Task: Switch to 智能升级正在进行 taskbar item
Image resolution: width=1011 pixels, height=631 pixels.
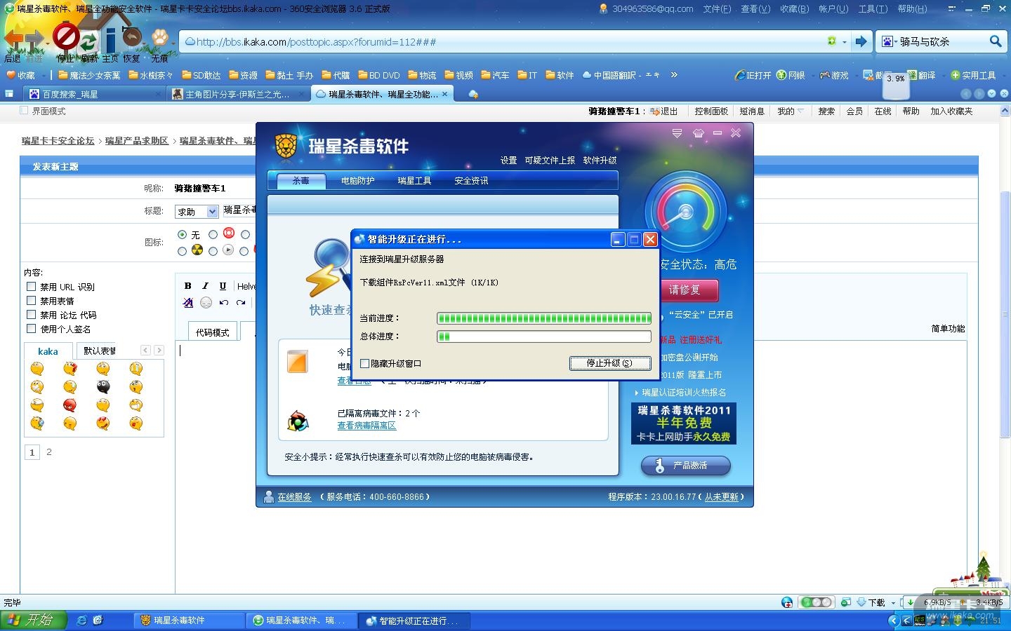Action: point(414,620)
